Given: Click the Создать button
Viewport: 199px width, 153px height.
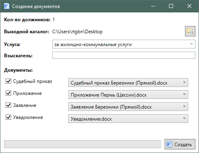Looking at the screenshot, I should [180, 144].
